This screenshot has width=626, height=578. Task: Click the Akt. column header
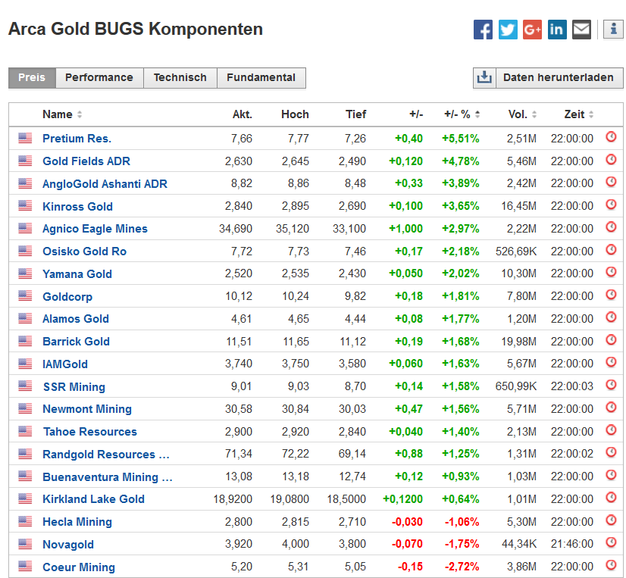pyautogui.click(x=243, y=114)
